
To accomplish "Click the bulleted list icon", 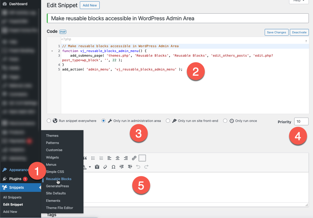I will [x=93, y=158].
